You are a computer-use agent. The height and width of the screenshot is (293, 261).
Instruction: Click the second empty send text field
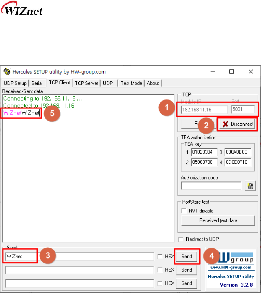click(x=80, y=270)
